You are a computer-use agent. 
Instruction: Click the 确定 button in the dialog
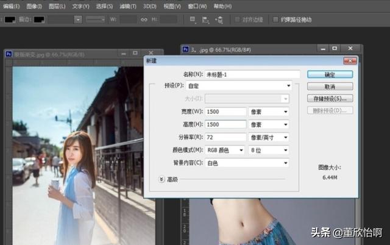[330, 74]
